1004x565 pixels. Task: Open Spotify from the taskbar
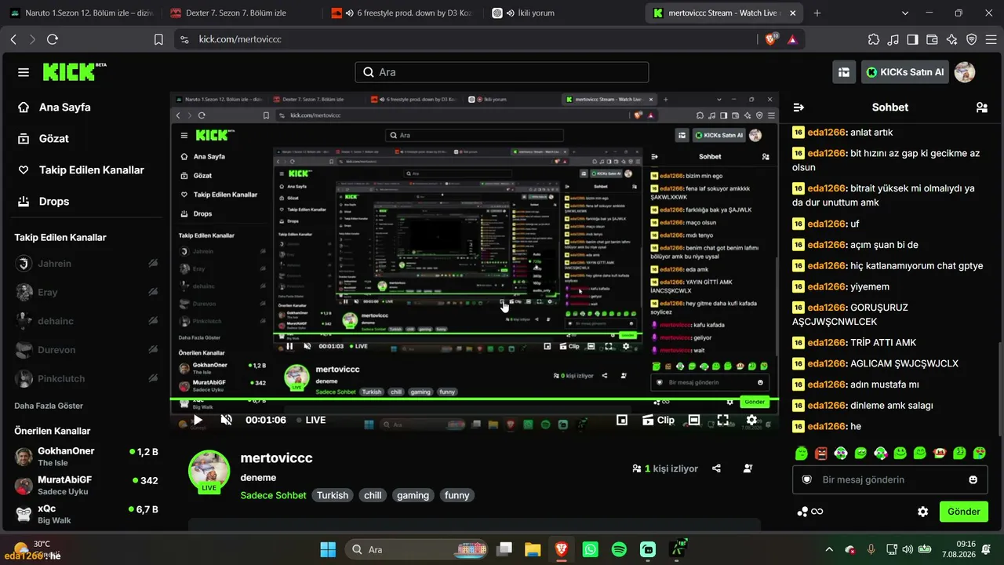point(619,549)
